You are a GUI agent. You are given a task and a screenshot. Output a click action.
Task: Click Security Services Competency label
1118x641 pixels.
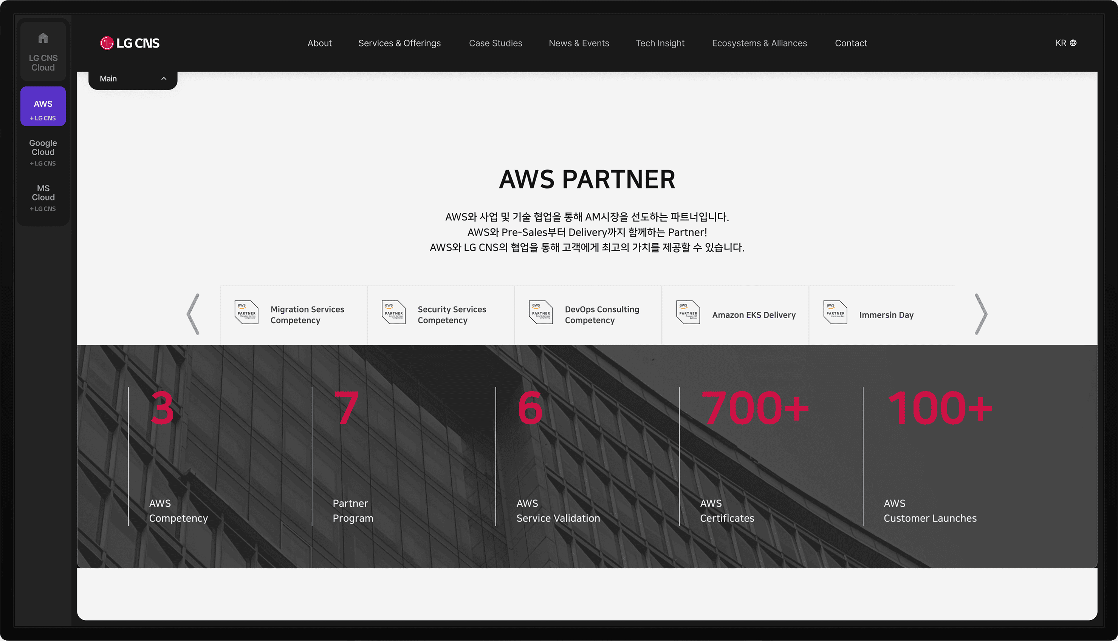[x=452, y=315]
